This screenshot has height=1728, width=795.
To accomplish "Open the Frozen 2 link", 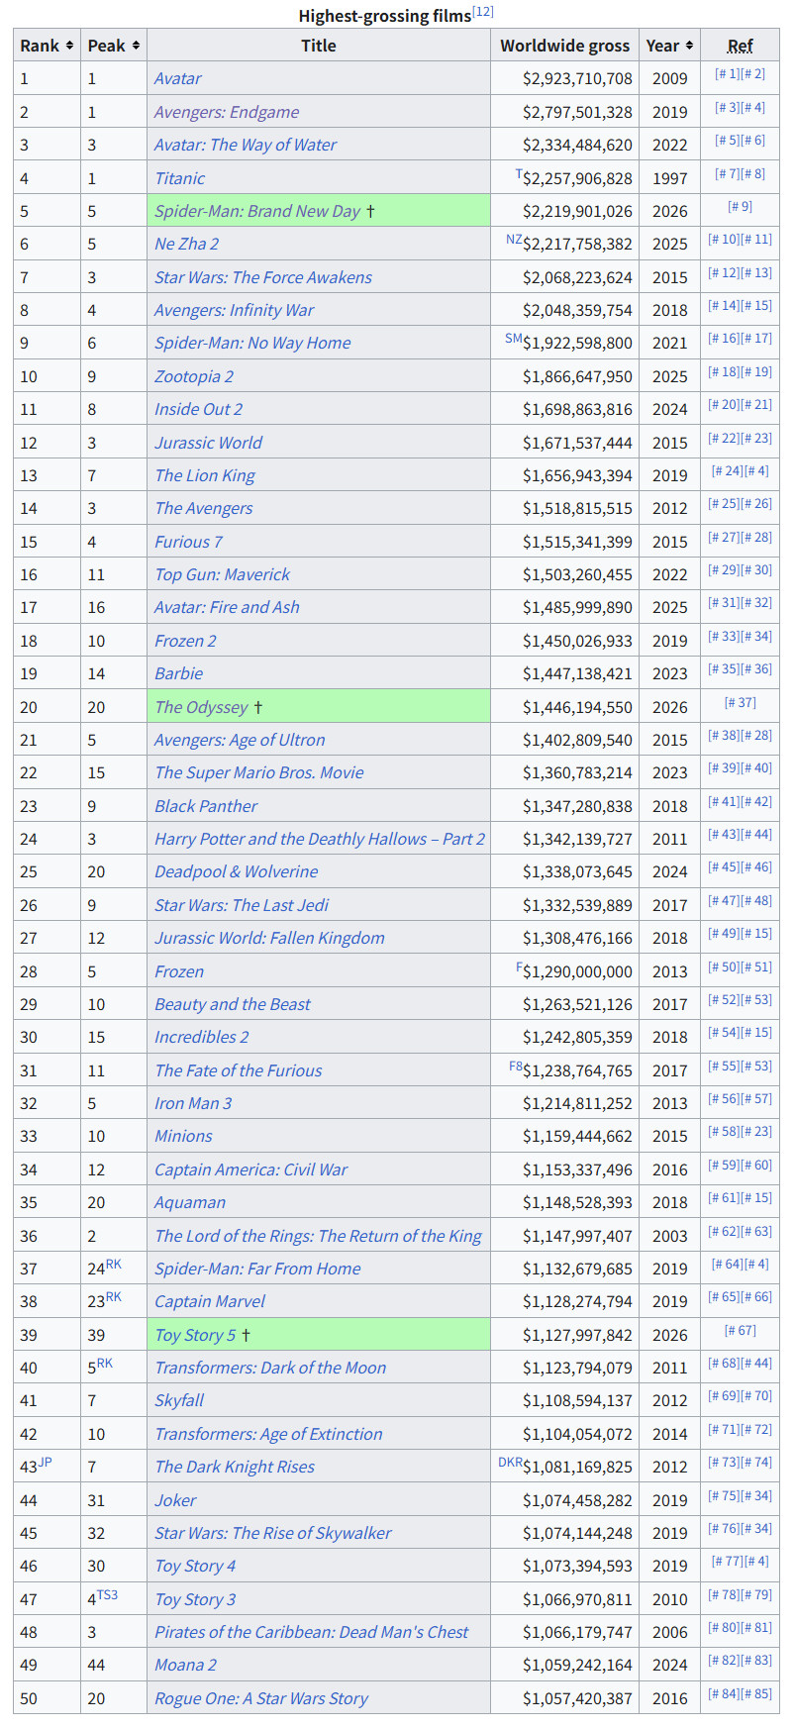I will coord(185,641).
